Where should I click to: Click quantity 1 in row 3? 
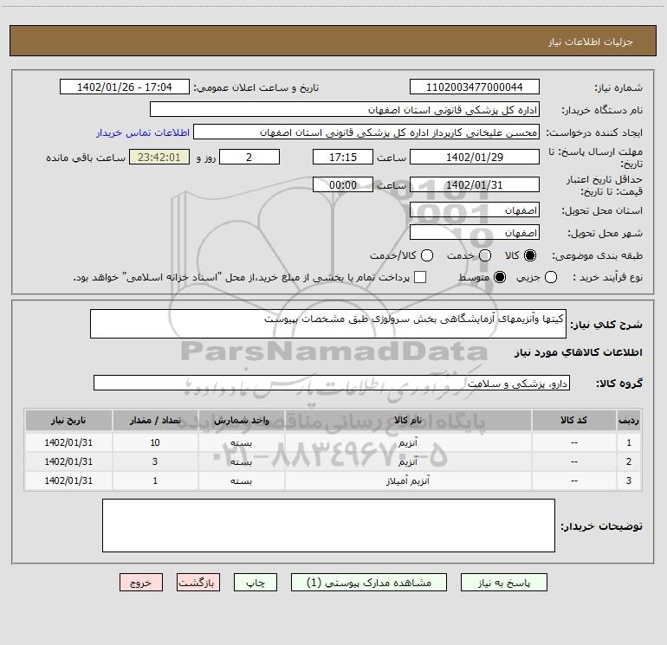155,481
